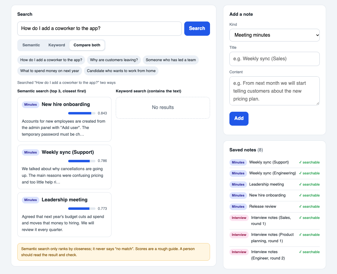Pick the 'Candidate who wants to work from home' chip
The width and height of the screenshot is (337, 274).
tap(121, 71)
